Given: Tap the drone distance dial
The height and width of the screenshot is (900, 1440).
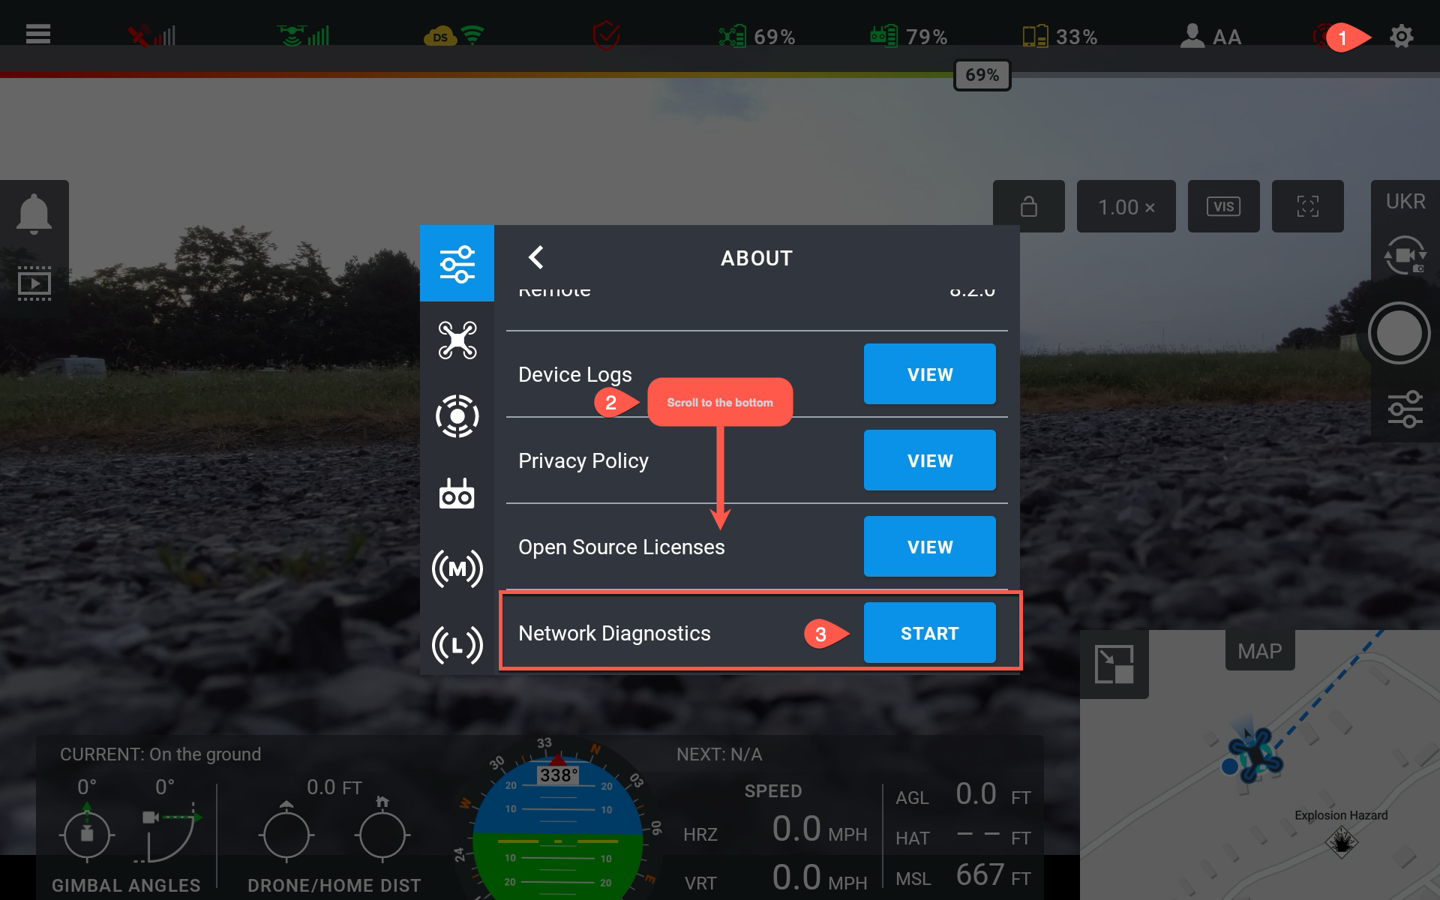Looking at the screenshot, I should 286,832.
